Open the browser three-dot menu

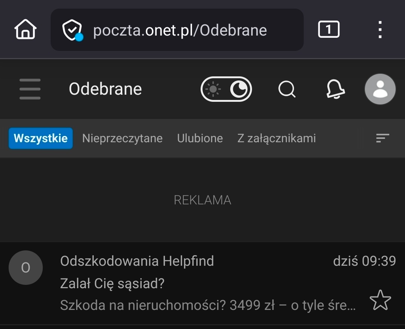click(x=380, y=29)
